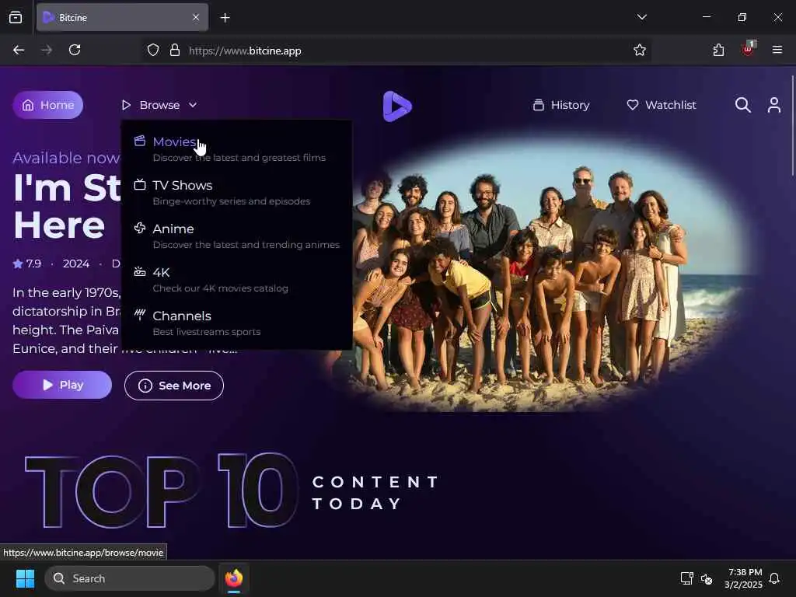Switch to the Bitcine tab

122,18
